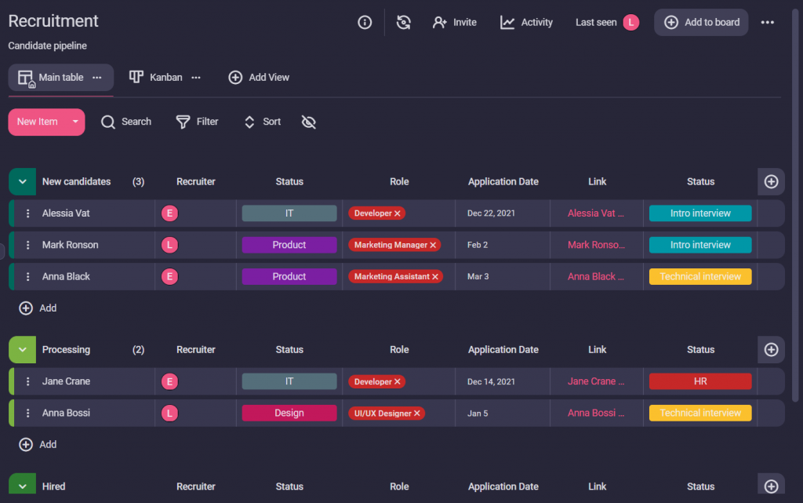Open the Sort options
The image size is (803, 503).
point(262,122)
